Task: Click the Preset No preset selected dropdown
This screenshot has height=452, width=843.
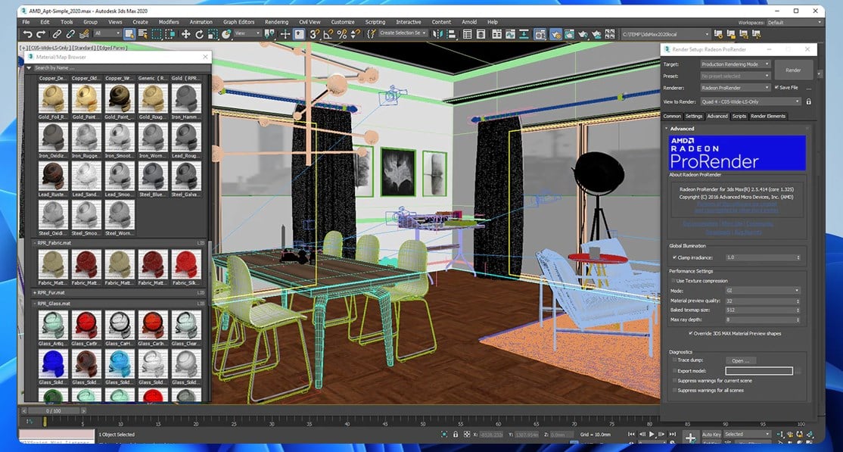Action: coord(736,76)
